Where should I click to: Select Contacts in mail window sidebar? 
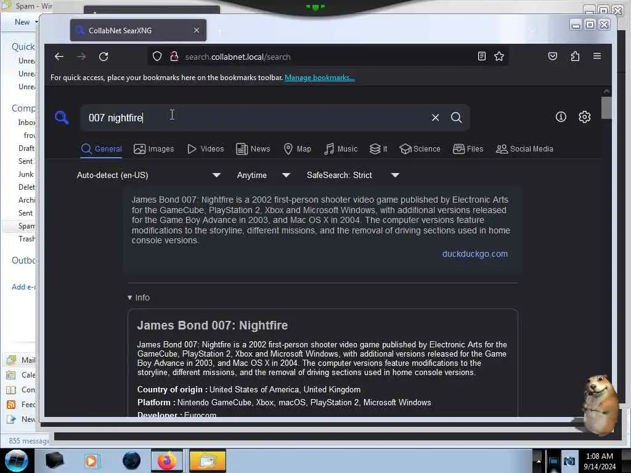[x=22, y=389]
